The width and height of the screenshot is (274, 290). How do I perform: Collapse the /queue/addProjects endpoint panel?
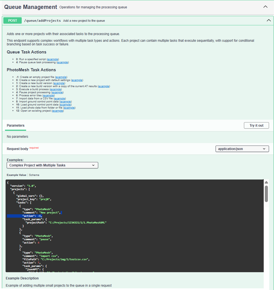[x=268, y=20]
